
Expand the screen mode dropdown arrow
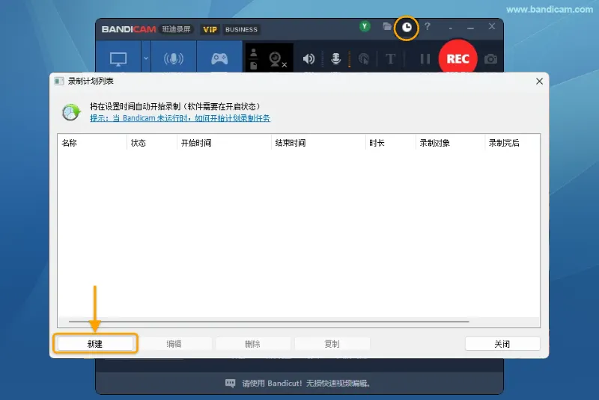(x=146, y=58)
